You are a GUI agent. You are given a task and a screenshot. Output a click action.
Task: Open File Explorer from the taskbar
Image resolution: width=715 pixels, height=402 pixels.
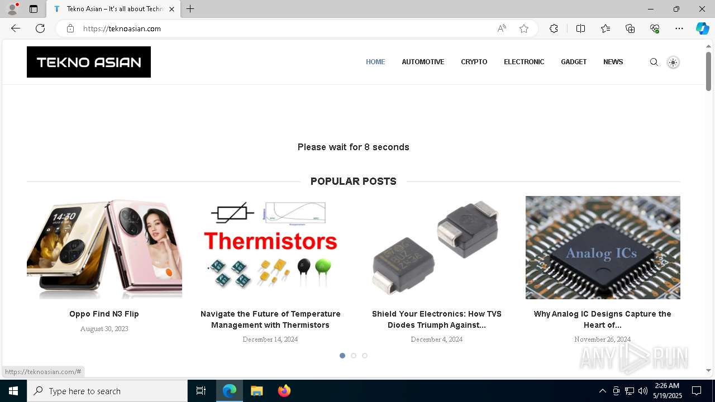[x=256, y=391]
